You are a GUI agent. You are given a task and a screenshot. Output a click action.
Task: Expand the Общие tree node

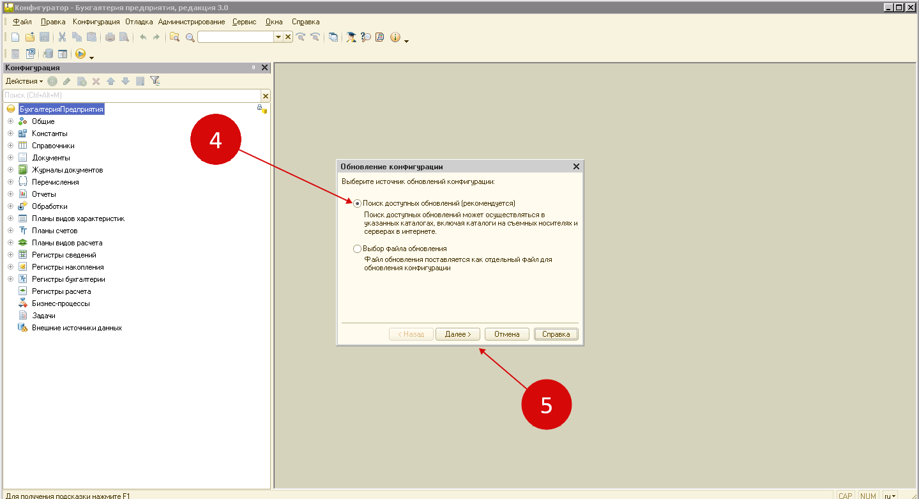pyautogui.click(x=10, y=121)
